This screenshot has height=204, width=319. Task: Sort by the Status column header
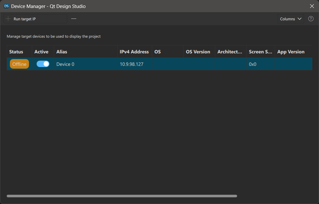[19, 52]
